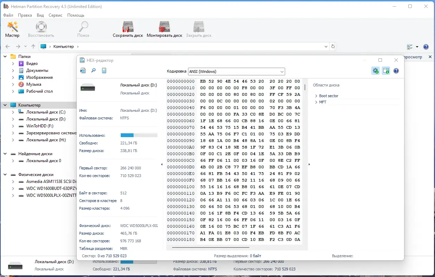Expand the Локальный диск (C:) node

click(13, 112)
